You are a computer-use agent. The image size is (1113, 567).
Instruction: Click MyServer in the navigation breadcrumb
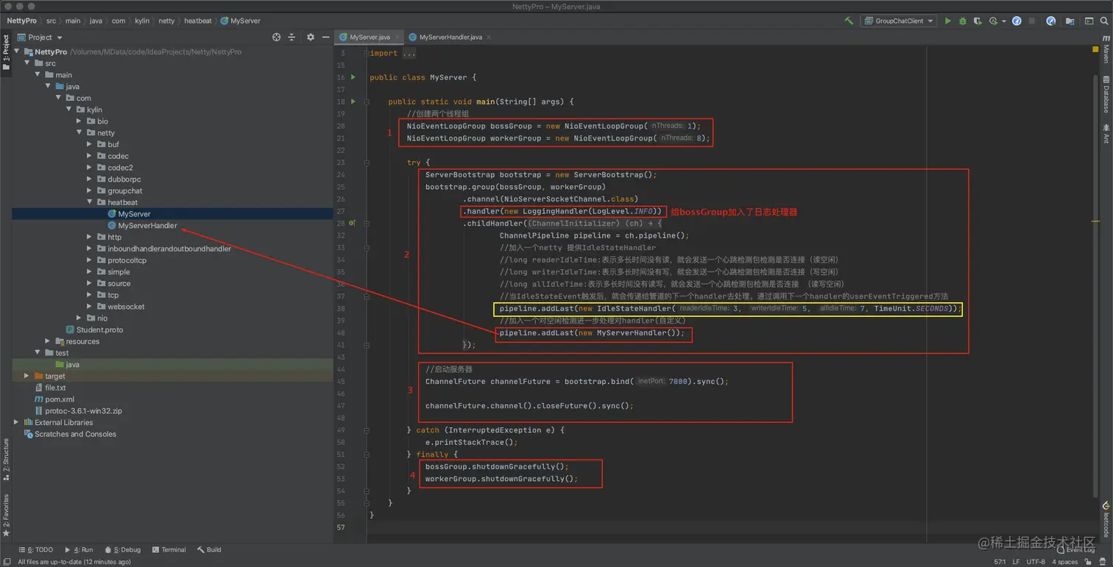[241, 21]
